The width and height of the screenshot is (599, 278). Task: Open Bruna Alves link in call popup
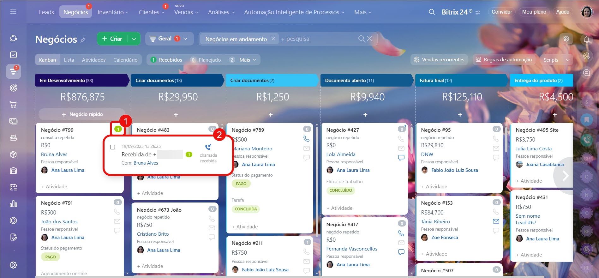point(146,163)
